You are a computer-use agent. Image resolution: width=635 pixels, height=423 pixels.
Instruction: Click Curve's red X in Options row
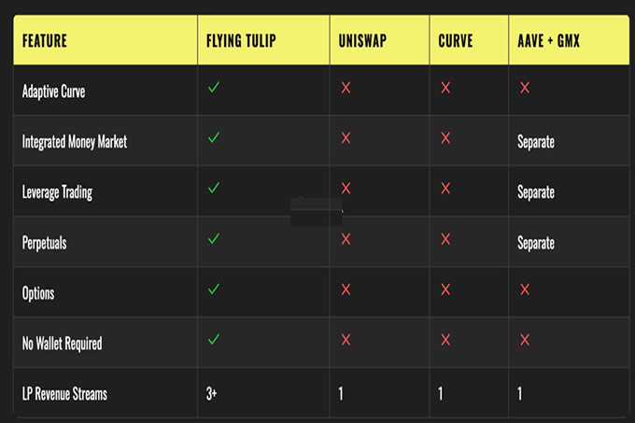point(445,289)
